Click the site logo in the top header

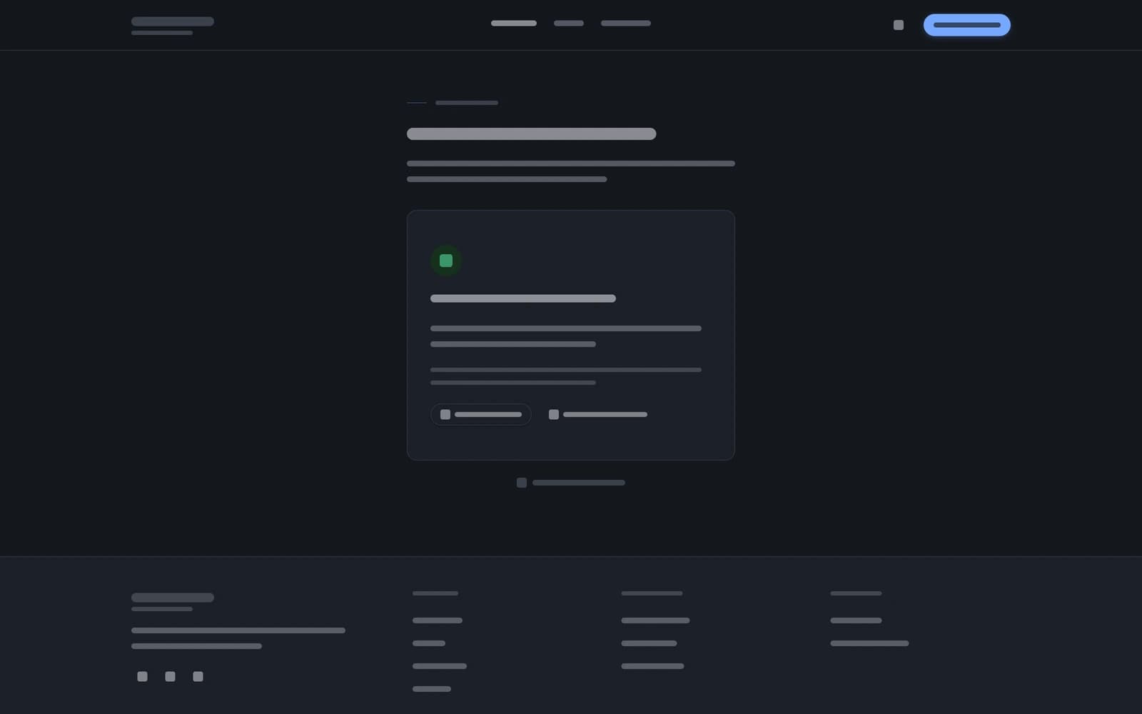(x=173, y=26)
